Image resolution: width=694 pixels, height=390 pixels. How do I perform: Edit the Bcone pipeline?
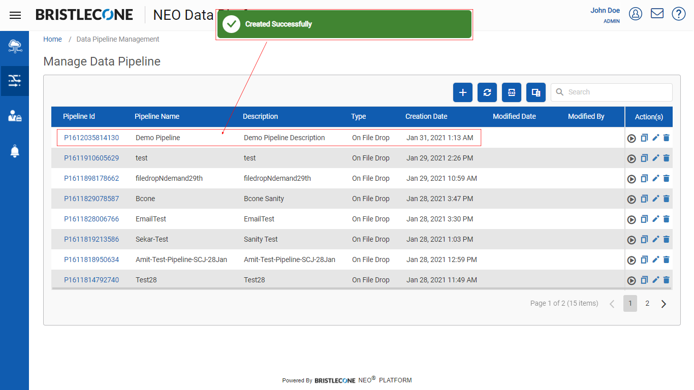[x=655, y=199]
